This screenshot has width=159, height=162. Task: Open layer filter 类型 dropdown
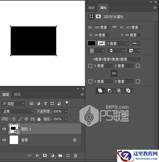[x=13, y=103]
